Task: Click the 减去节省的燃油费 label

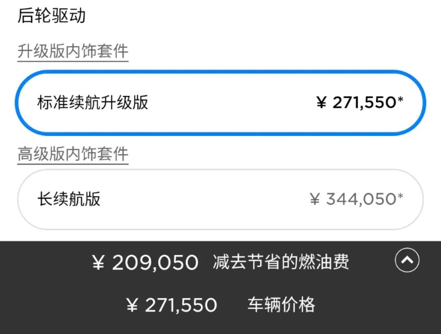Action: click(281, 262)
